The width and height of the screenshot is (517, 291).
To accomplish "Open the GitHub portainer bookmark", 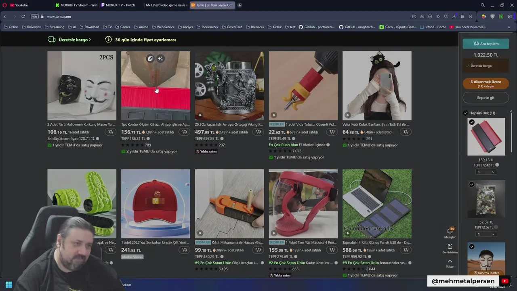I will tap(317, 27).
